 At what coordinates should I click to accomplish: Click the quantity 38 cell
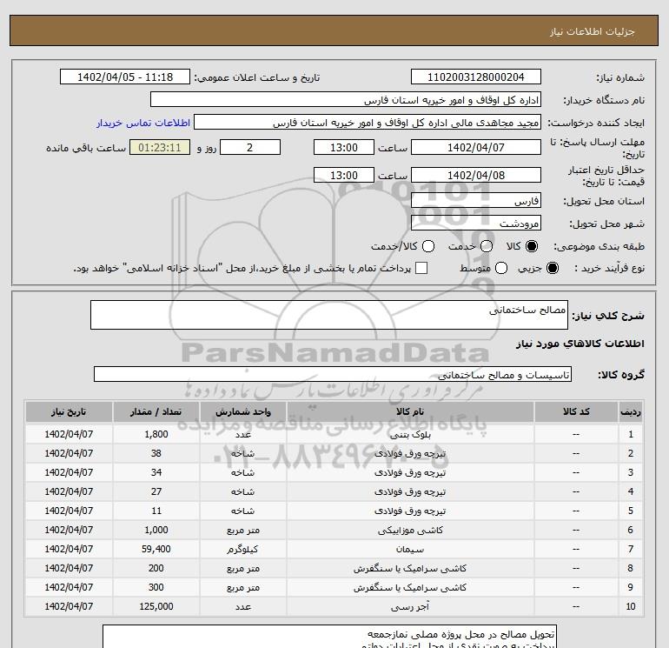[156, 454]
